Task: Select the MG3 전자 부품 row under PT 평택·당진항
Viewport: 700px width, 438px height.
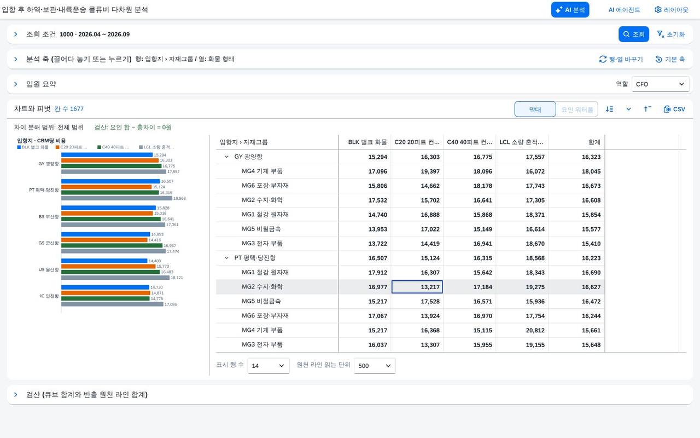Action: [410, 345]
